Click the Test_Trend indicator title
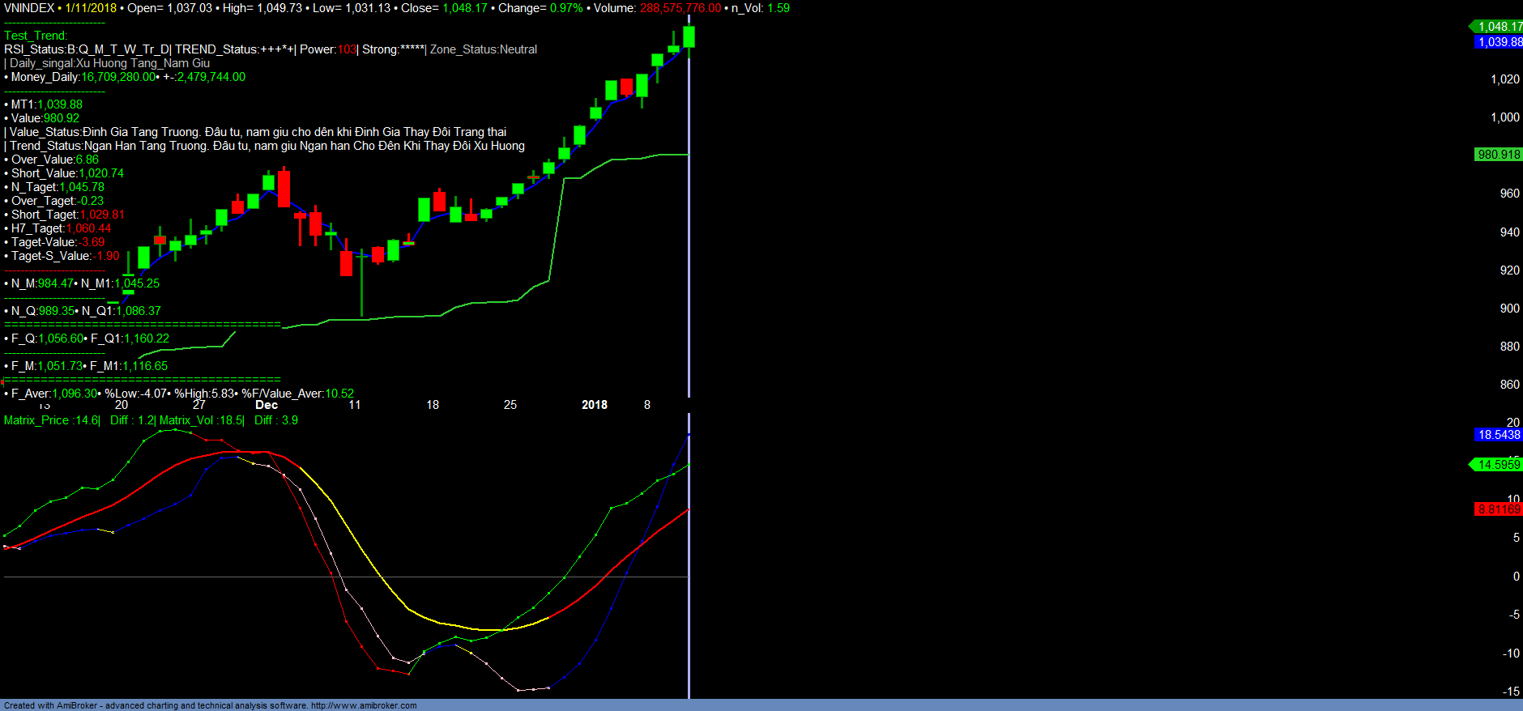This screenshot has width=1523, height=711. coord(36,36)
